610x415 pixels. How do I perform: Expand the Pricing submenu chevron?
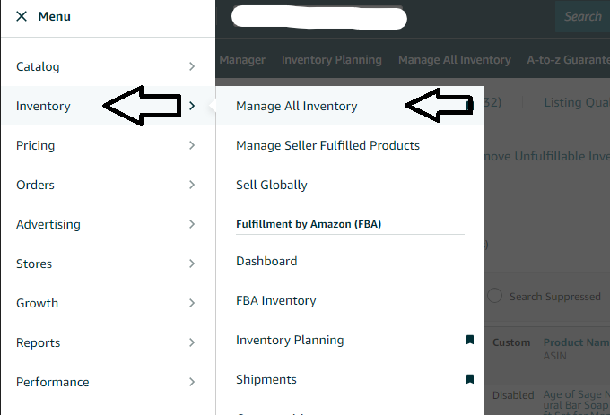[192, 145]
